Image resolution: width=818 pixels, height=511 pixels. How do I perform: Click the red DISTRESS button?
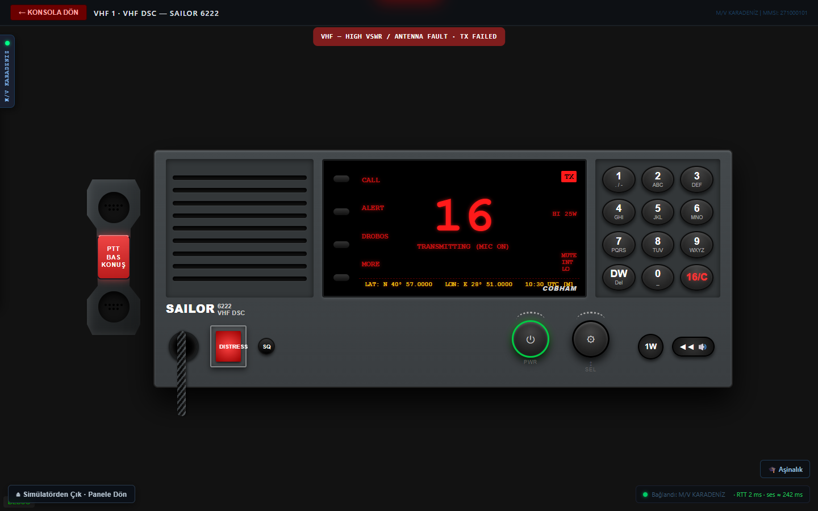(x=228, y=346)
